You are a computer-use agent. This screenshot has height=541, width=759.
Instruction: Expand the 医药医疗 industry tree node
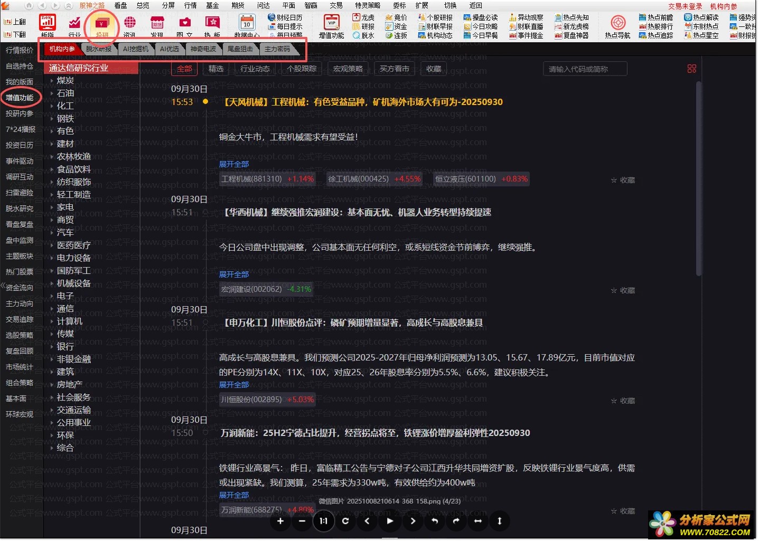(52, 245)
